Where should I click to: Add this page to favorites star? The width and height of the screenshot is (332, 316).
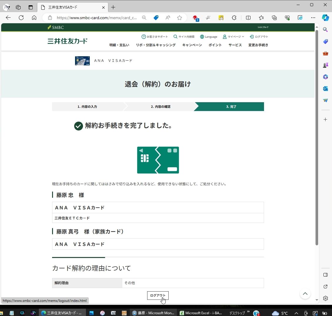[x=180, y=18]
